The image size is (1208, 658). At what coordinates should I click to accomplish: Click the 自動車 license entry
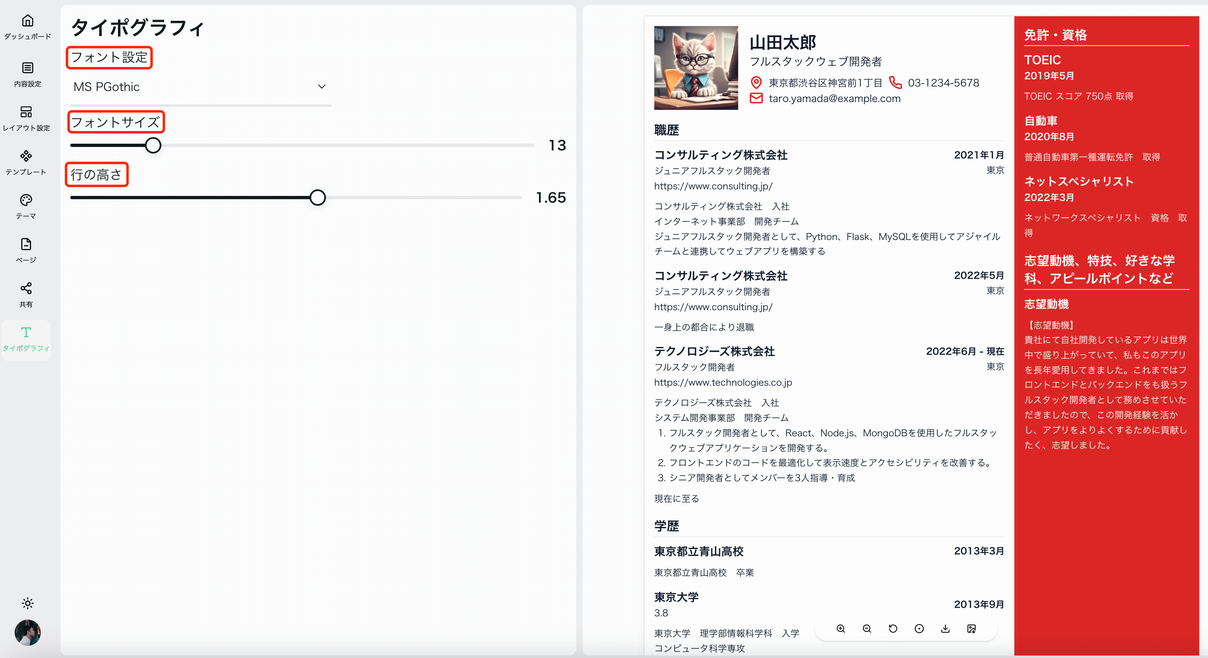point(1041,121)
